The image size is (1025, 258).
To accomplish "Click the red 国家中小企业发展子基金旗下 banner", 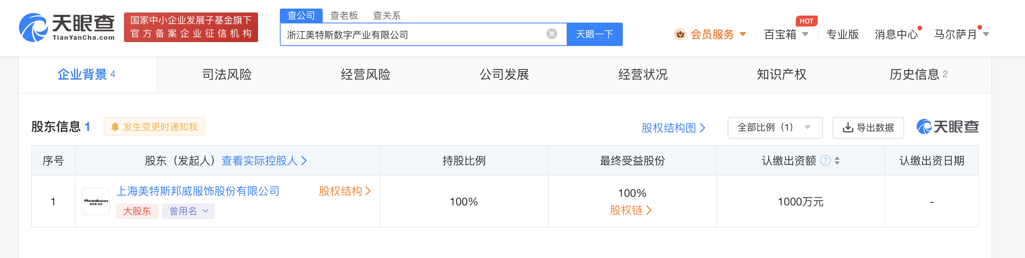I will click(x=191, y=27).
